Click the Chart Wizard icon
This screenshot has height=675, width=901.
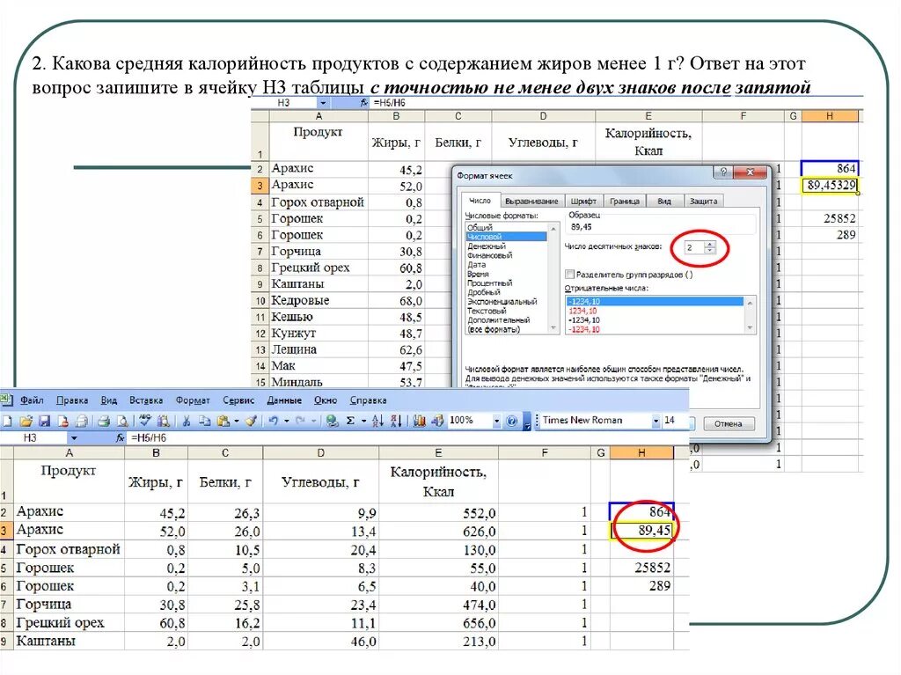tap(419, 421)
